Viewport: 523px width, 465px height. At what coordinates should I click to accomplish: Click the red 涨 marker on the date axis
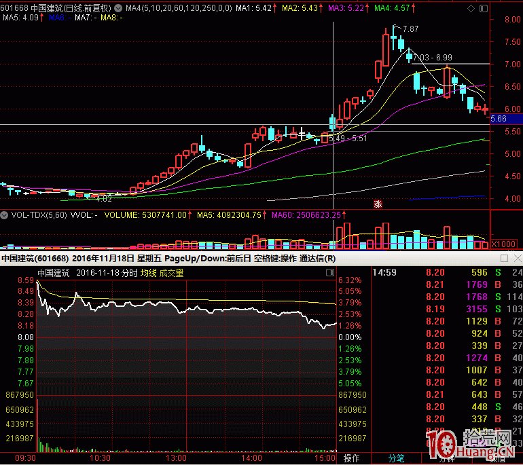[x=378, y=204]
